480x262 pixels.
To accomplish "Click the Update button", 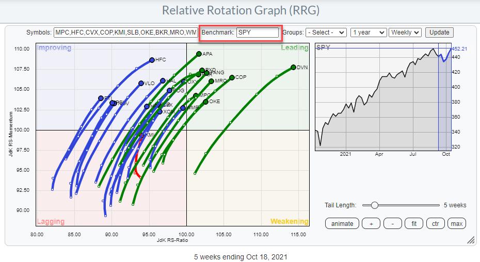I will tap(439, 32).
